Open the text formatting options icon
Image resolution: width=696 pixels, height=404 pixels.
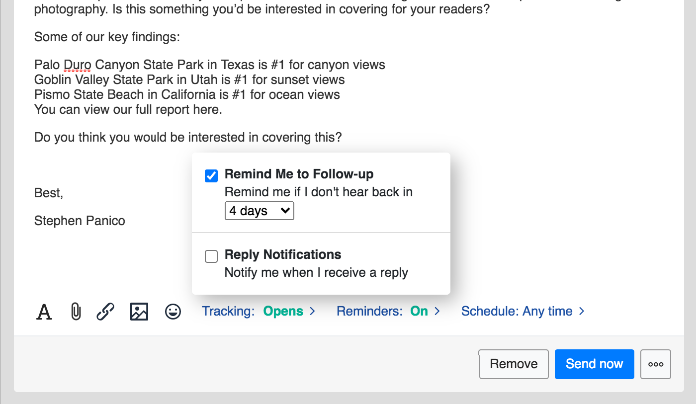[44, 312]
